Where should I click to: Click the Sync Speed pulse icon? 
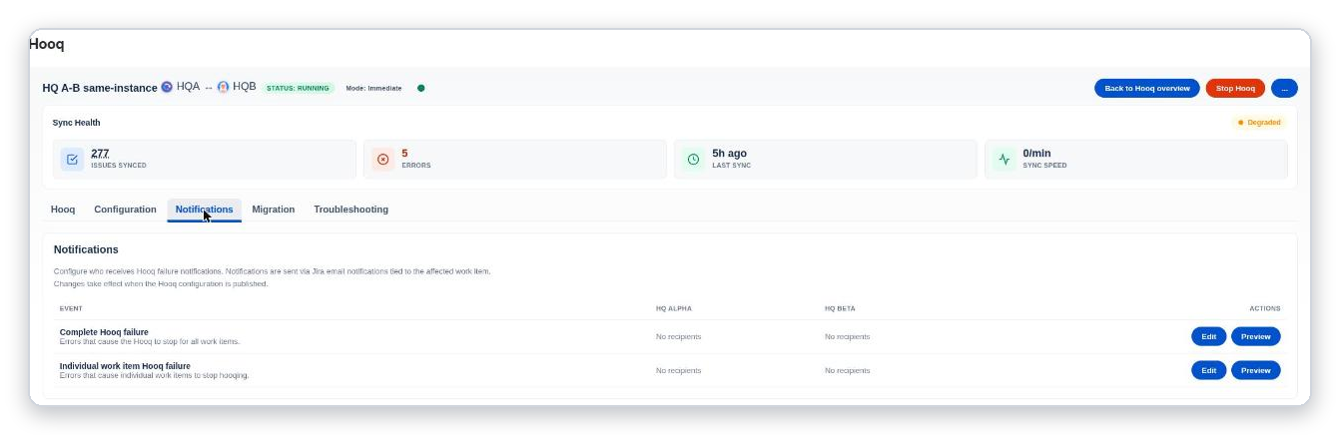1004,159
